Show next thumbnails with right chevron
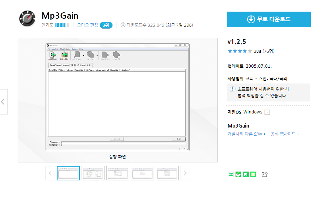The width and height of the screenshot is (321, 198). point(185,173)
